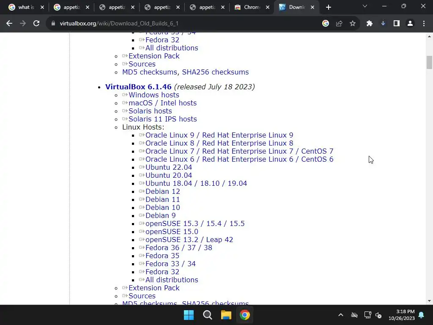The image size is (433, 325).
Task: Download macOS / Intel hosts build
Action: tap(162, 103)
